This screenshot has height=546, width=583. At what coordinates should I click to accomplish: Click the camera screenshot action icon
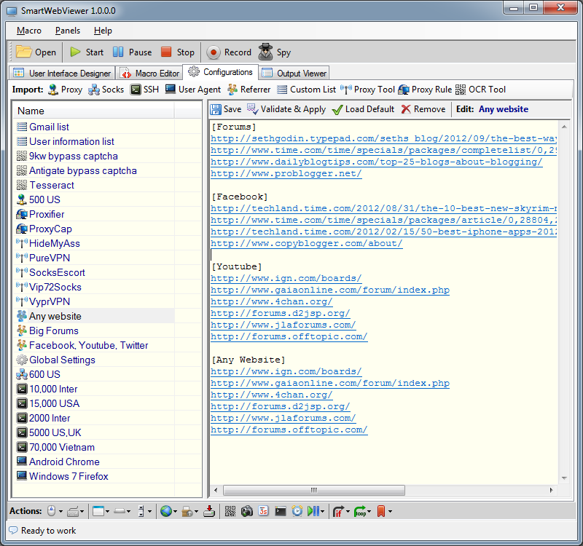tap(247, 511)
